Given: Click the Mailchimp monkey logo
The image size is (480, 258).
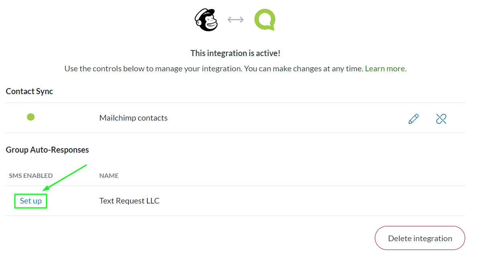Looking at the screenshot, I should (x=206, y=20).
